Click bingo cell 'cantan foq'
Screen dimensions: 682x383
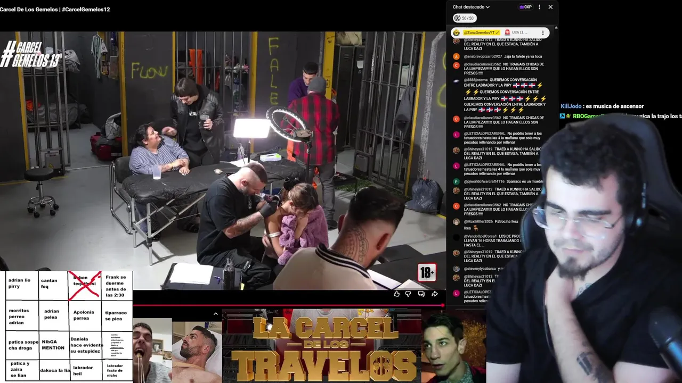pyautogui.click(x=52, y=286)
